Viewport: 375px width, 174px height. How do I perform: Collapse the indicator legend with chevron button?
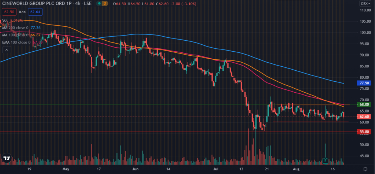[x=7, y=50]
